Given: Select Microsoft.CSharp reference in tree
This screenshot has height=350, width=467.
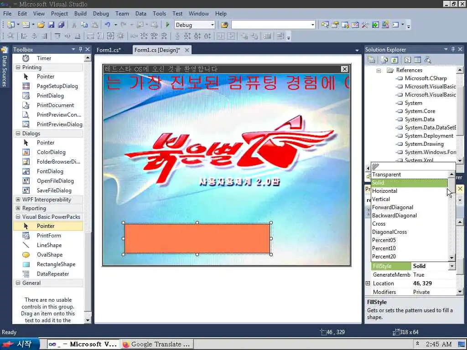Looking at the screenshot, I should click(425, 78).
